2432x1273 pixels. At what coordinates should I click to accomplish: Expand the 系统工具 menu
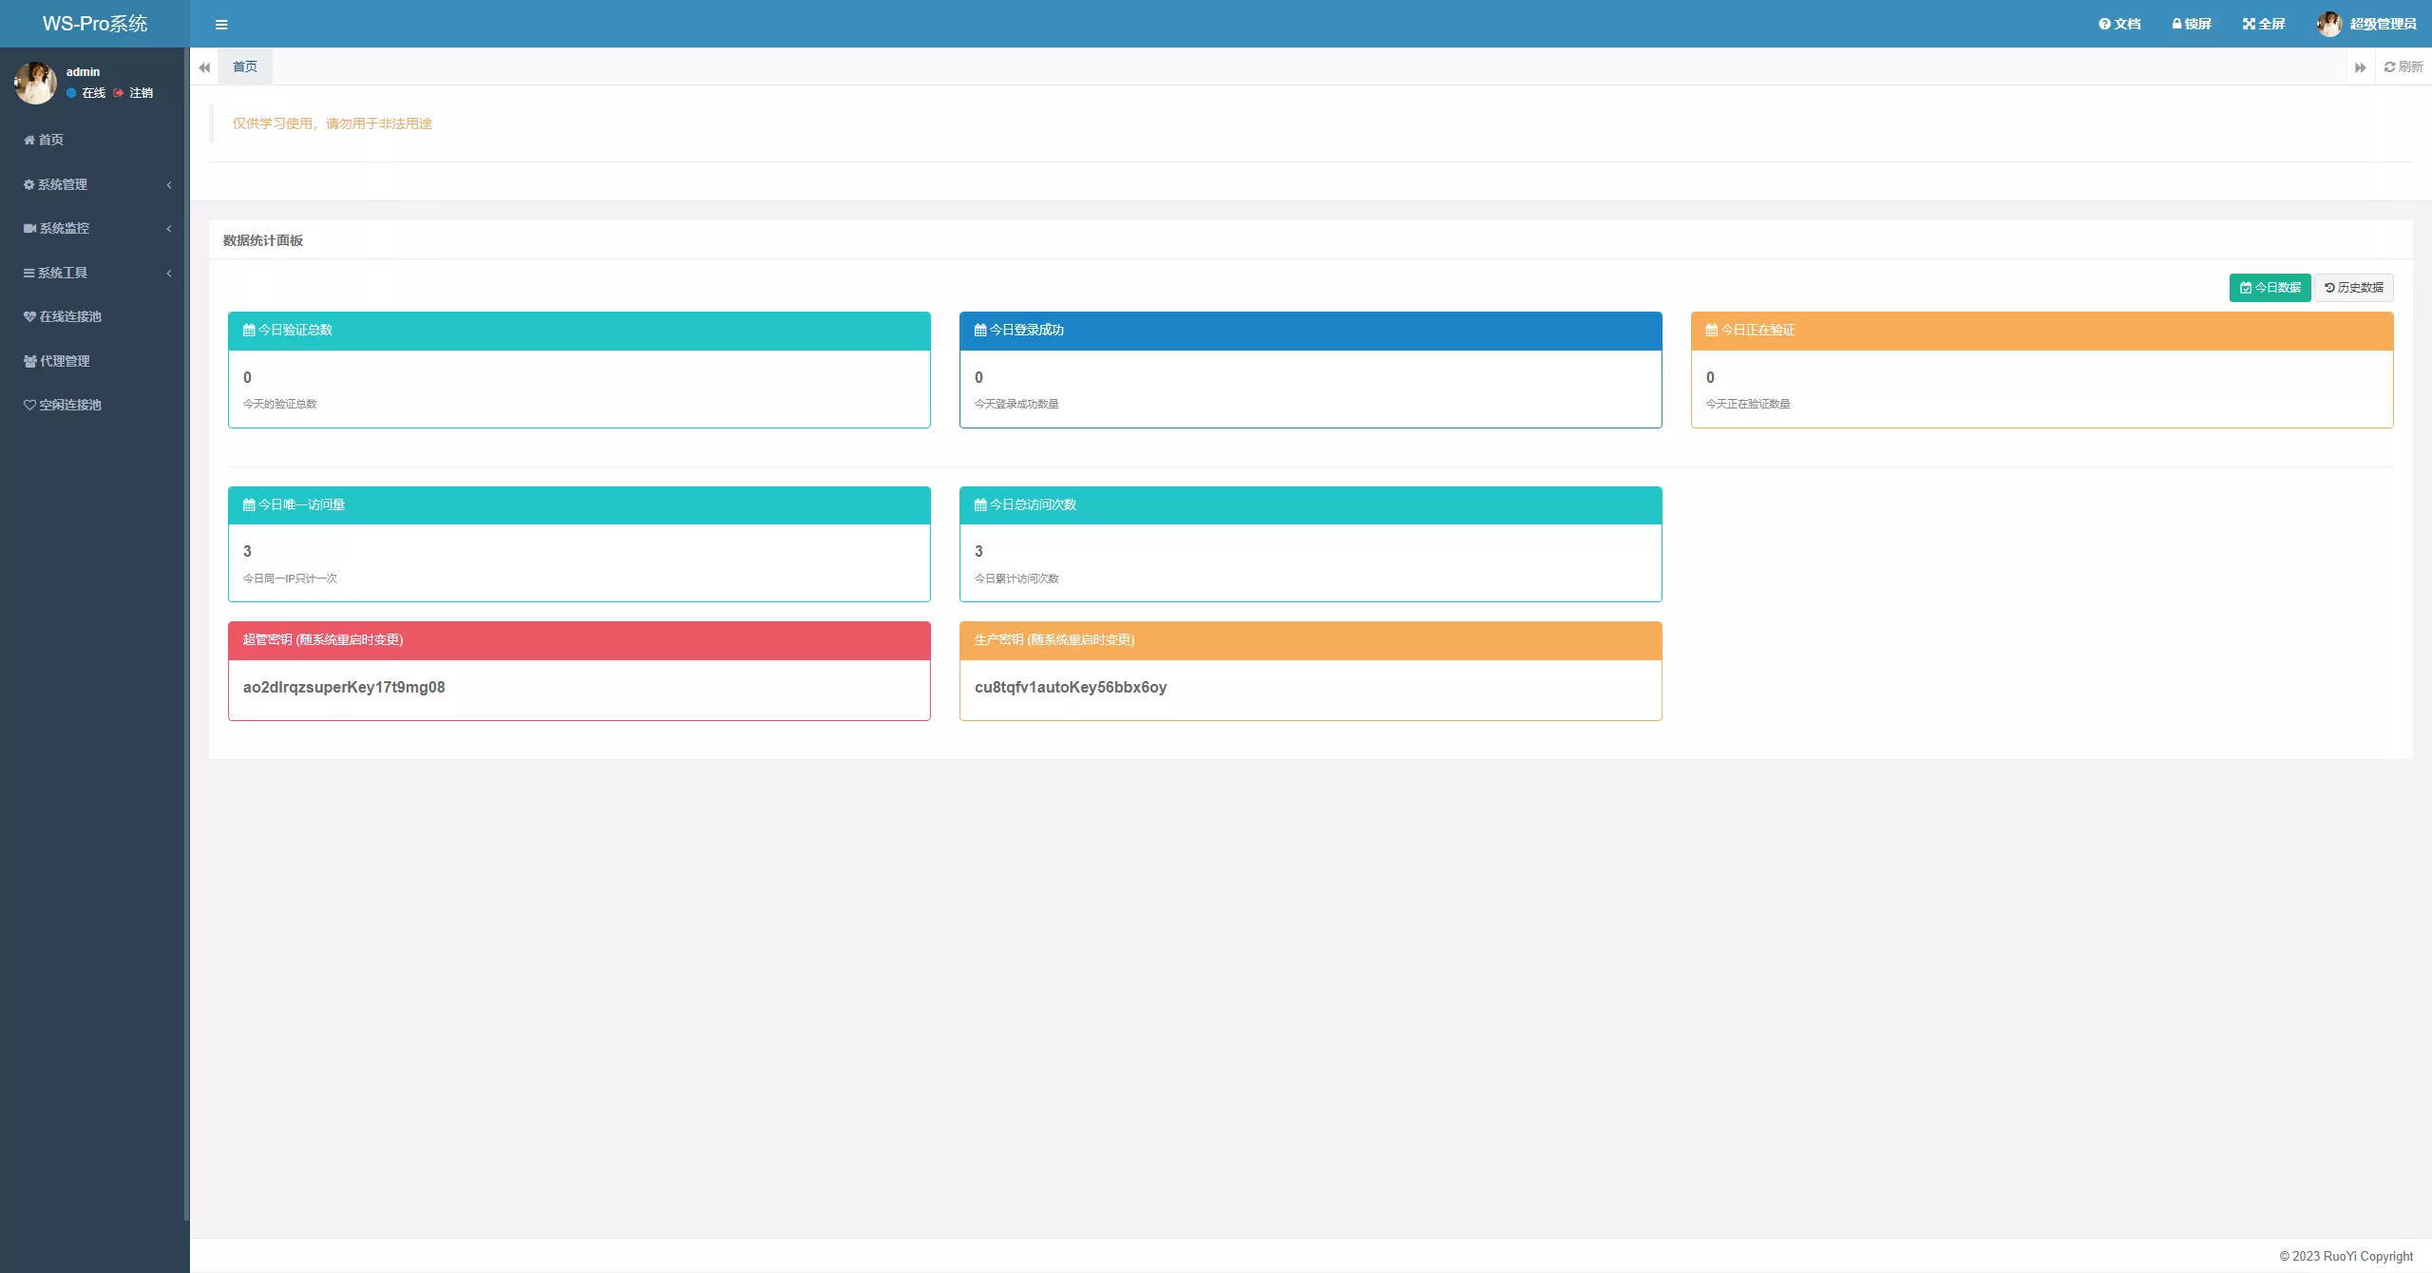pos(63,273)
